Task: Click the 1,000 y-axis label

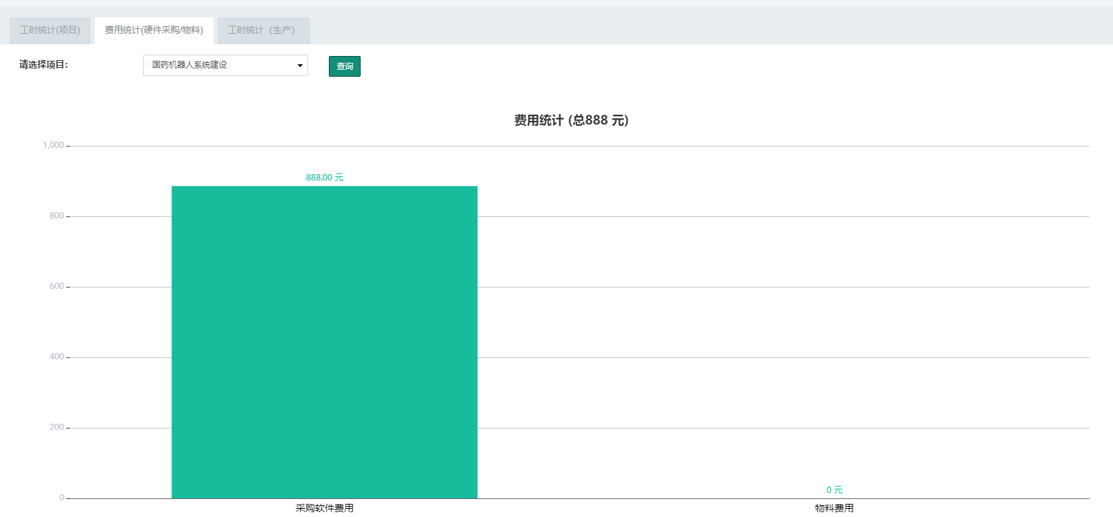Action: click(53, 145)
